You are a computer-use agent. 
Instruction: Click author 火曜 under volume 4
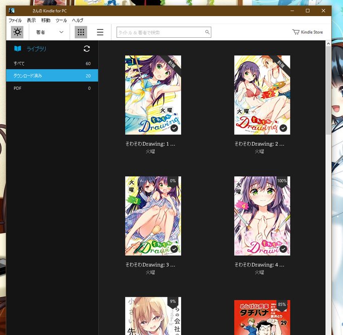(x=259, y=273)
